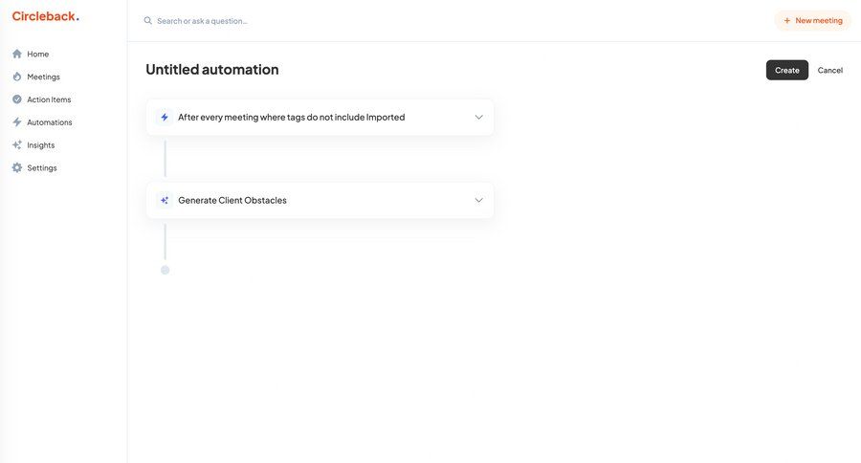Select the 'After every meeting' trigger text

291,118
